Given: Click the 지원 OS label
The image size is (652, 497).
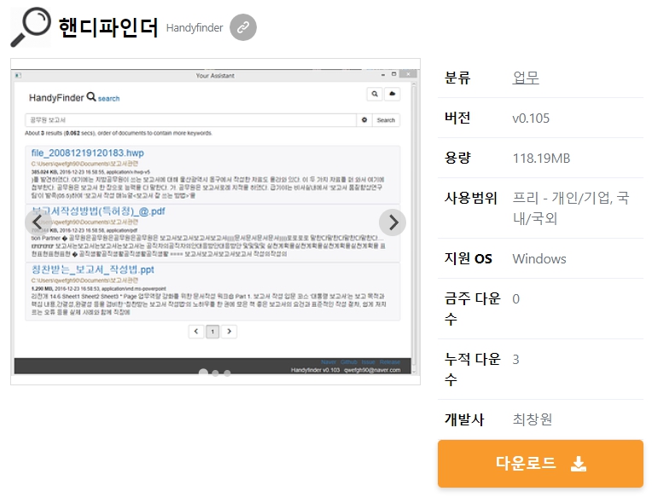Looking at the screenshot, I should [469, 258].
